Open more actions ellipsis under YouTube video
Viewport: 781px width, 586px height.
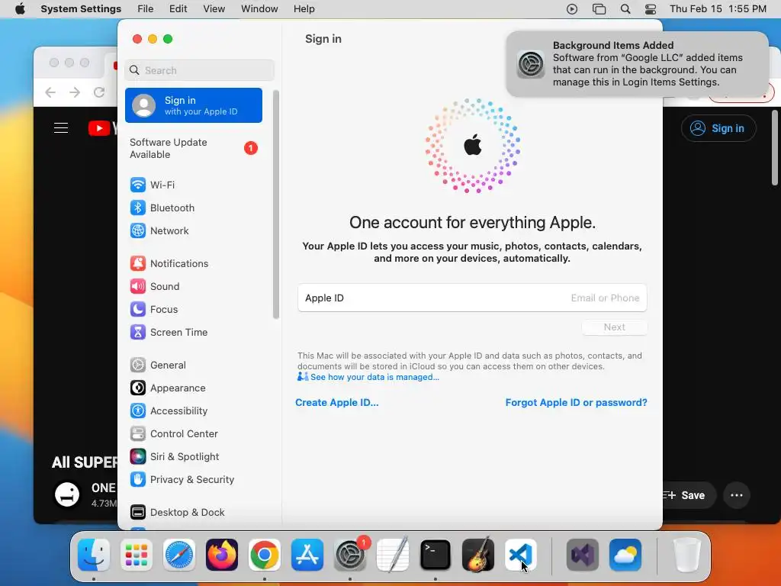[x=737, y=495]
